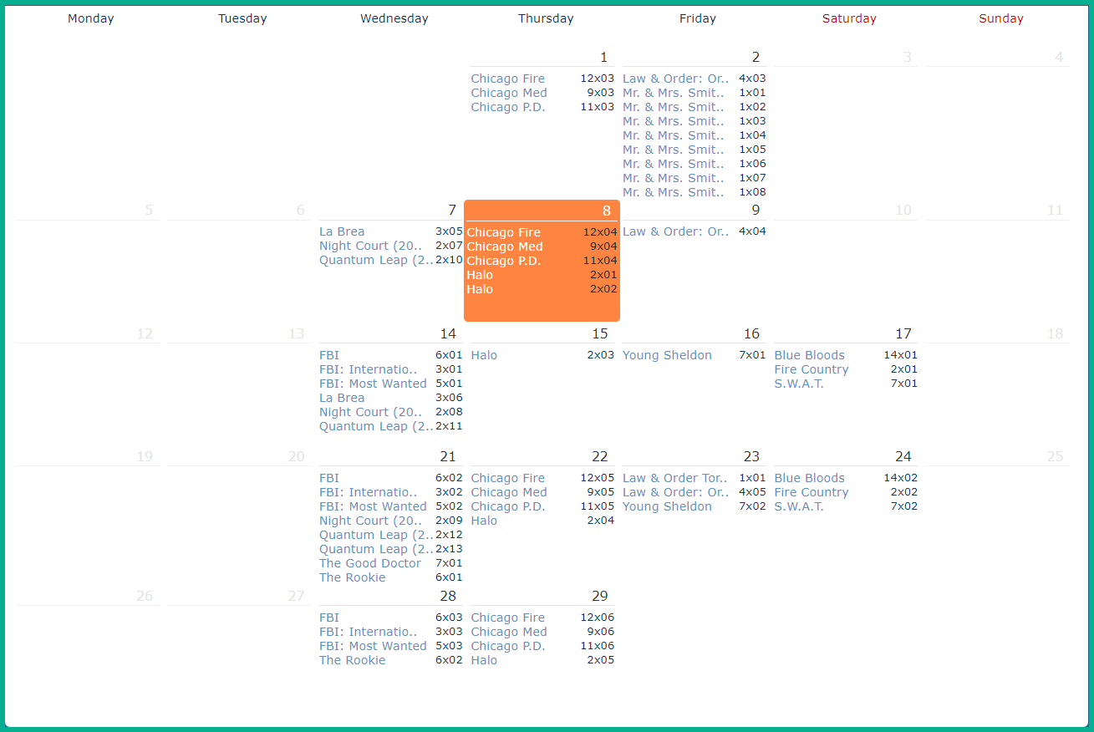Select Mr. & Mrs. Smith episode 1x05
Screen dimensions: 1094x732
pos(674,150)
